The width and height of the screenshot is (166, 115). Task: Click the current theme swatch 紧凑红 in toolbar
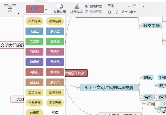35,9
